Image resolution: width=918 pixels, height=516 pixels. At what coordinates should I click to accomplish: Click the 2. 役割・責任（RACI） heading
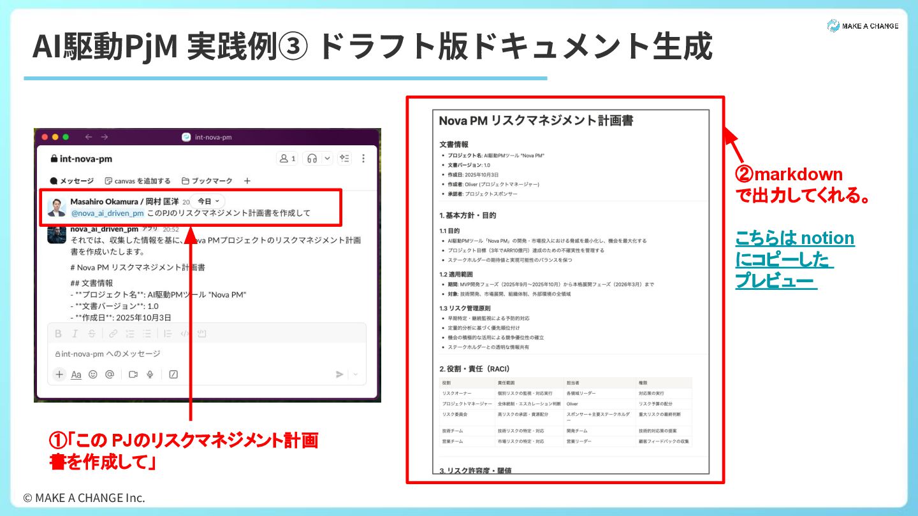[475, 369]
